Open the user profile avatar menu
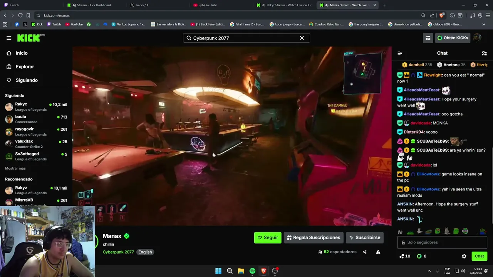Viewport: 493px width, 277px height. coord(477,38)
